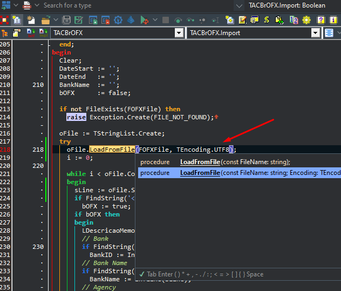Click the stacked yellow windows icon
The width and height of the screenshot is (341, 291).
click(255, 20)
